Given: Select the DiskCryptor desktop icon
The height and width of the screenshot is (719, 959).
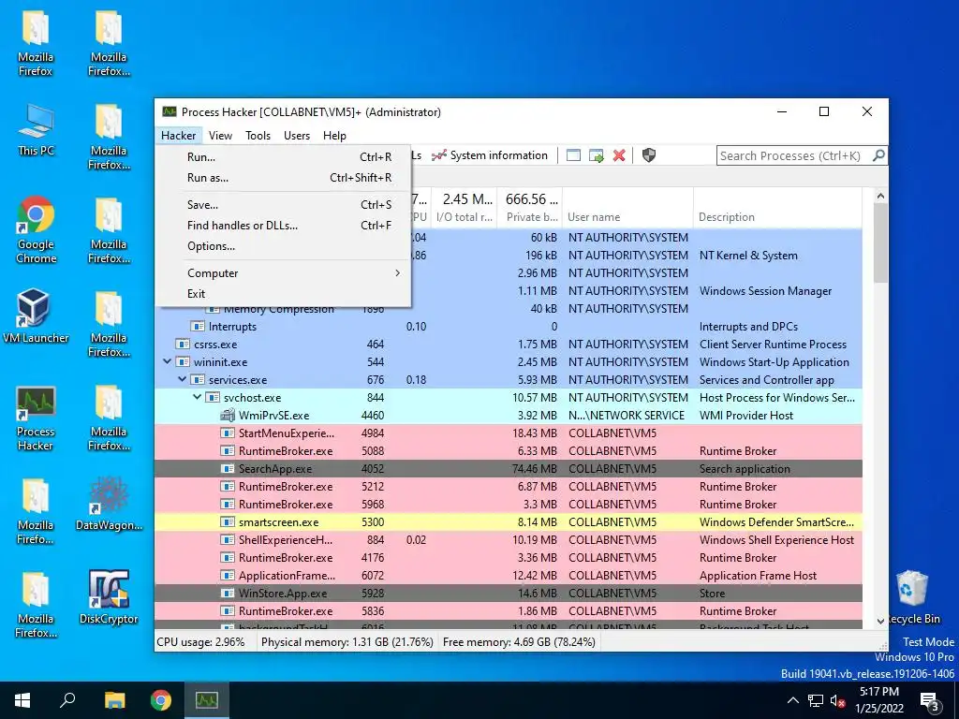Looking at the screenshot, I should tap(109, 598).
